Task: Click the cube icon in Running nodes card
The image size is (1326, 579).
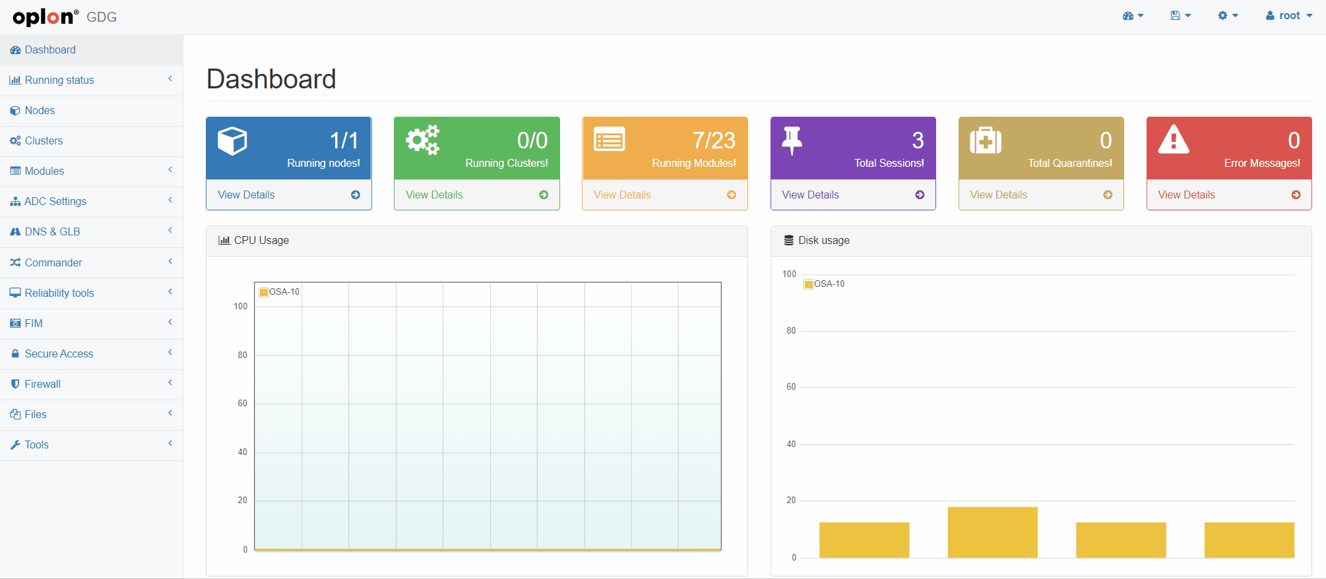Action: coord(232,140)
